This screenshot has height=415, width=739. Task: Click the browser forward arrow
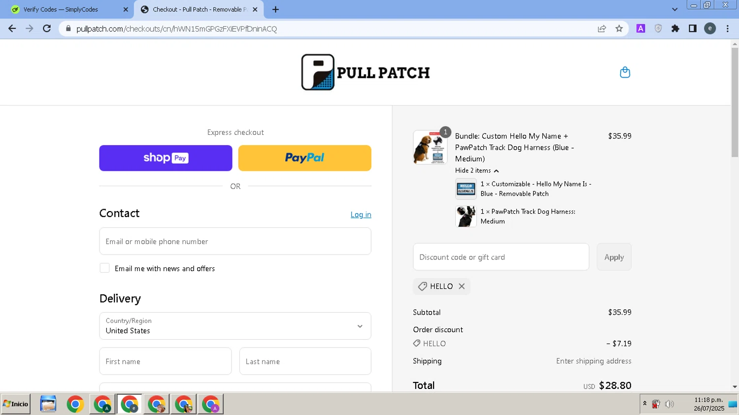(30, 29)
